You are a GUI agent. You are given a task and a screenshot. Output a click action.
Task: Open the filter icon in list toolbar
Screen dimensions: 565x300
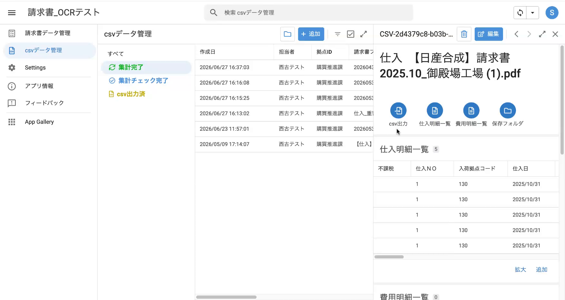pyautogui.click(x=337, y=34)
